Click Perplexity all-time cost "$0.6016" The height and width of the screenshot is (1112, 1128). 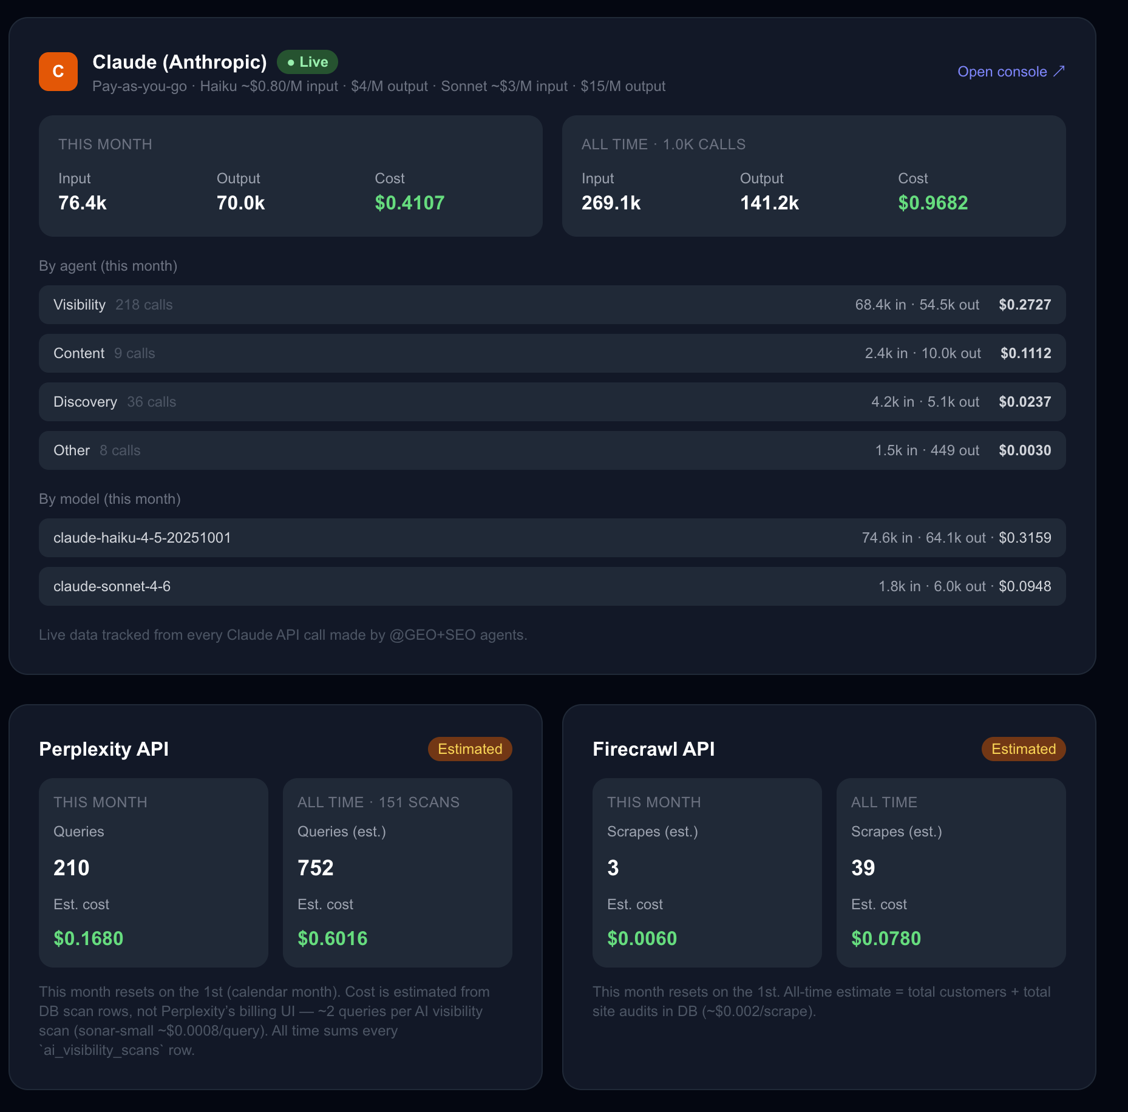(333, 938)
